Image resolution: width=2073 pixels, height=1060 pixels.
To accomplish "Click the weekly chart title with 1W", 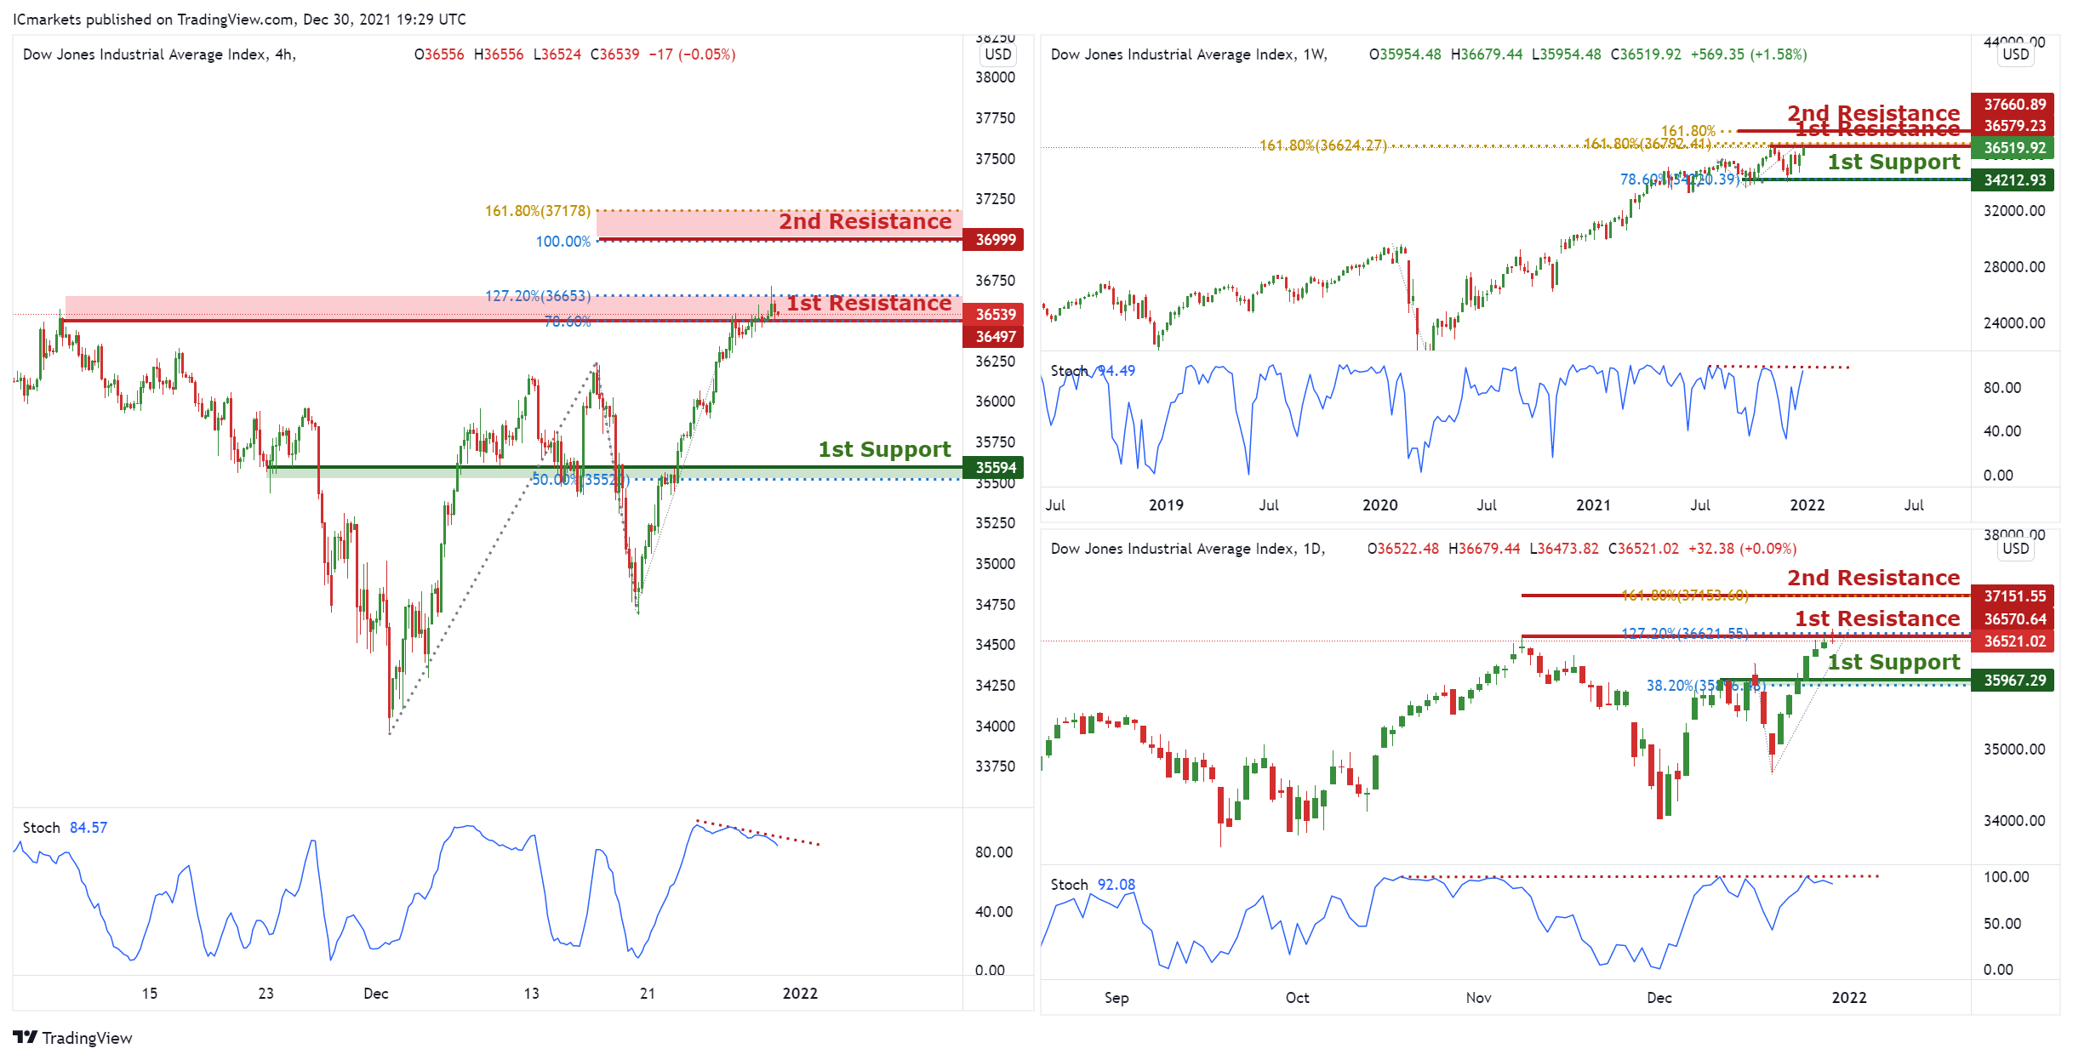I will tap(1189, 54).
